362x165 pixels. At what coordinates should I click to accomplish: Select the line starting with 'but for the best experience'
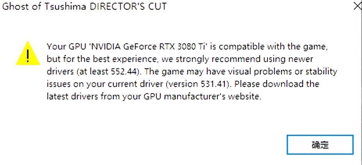pyautogui.click(x=180, y=59)
